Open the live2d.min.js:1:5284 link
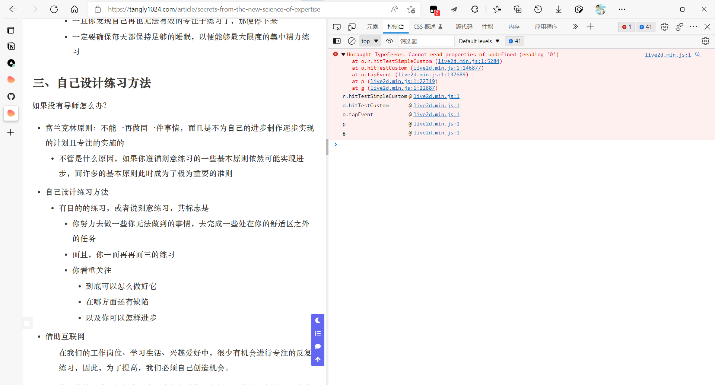Image resolution: width=715 pixels, height=385 pixels. (x=468, y=61)
